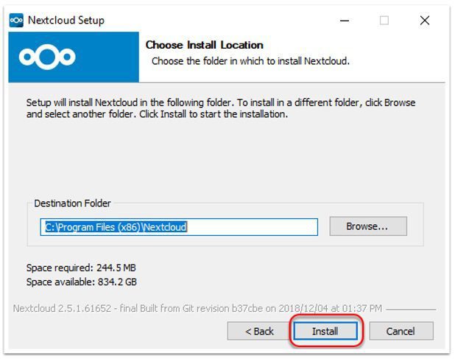Click the 'Nextcloud Setup' window title
This screenshot has width=455, height=359.
66,21
